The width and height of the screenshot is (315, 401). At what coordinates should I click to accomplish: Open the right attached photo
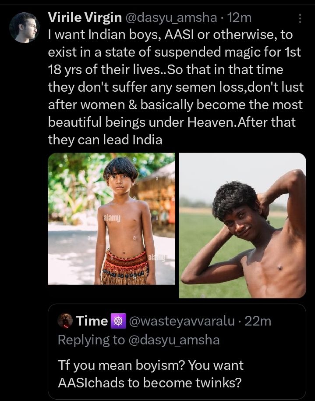click(x=242, y=225)
